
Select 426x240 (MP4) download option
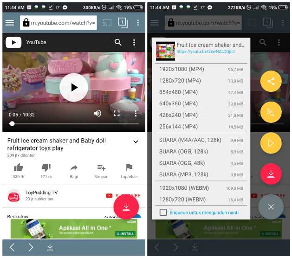pyautogui.click(x=201, y=115)
